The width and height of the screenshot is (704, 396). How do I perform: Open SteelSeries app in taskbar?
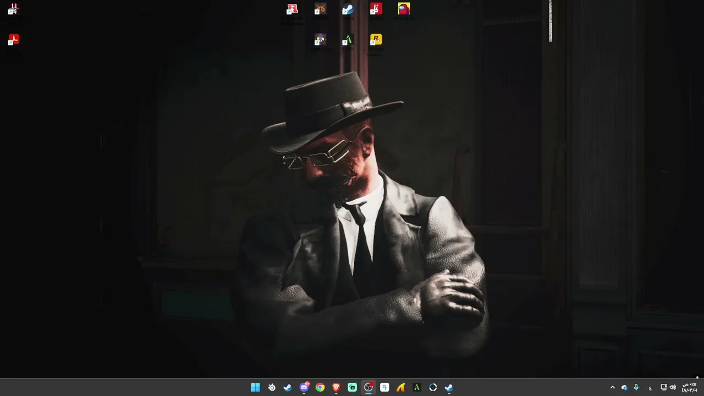tap(272, 387)
